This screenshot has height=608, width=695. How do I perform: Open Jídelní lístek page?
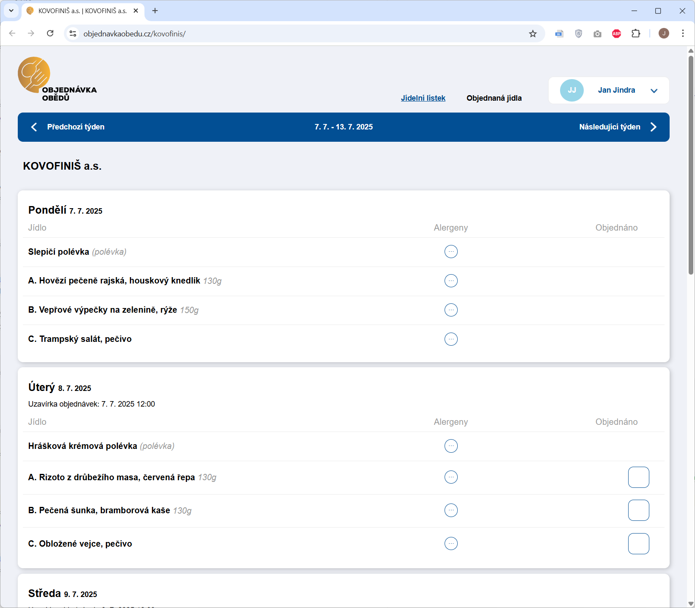pos(423,98)
